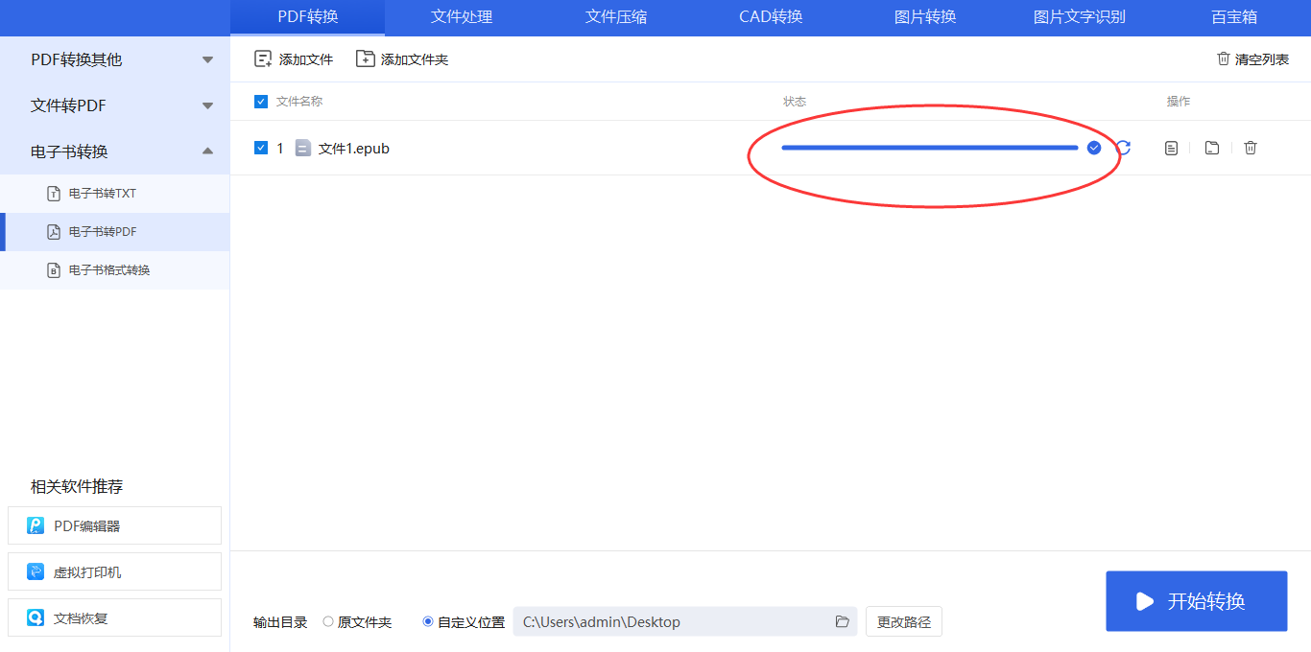
Task: Click the conversion progress bar
Action: pos(929,148)
